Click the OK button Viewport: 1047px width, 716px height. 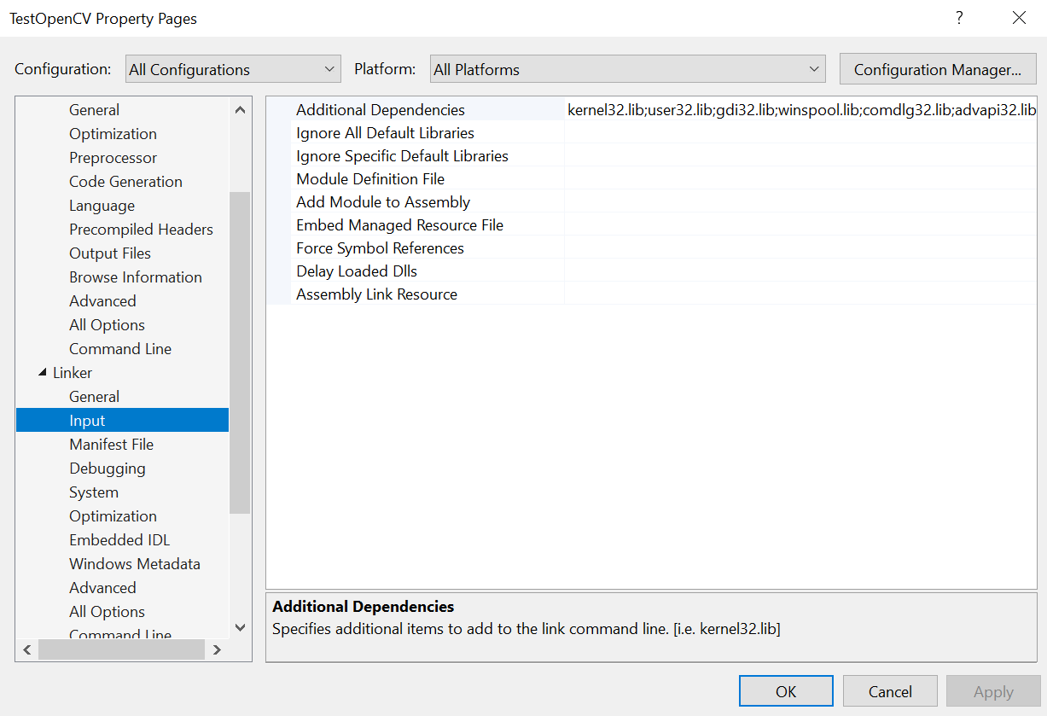click(x=785, y=690)
